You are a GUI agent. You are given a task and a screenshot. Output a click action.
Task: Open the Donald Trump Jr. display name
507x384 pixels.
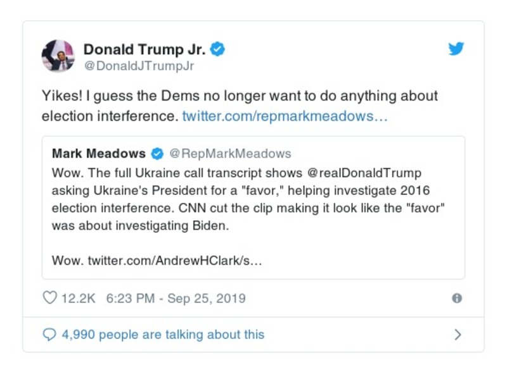pos(144,49)
